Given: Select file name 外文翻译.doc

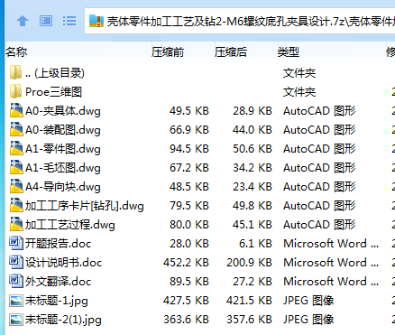Looking at the screenshot, I should point(58,282).
